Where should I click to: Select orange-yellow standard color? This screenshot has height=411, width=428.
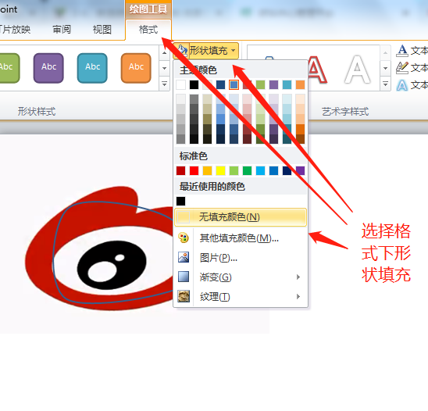coord(208,170)
